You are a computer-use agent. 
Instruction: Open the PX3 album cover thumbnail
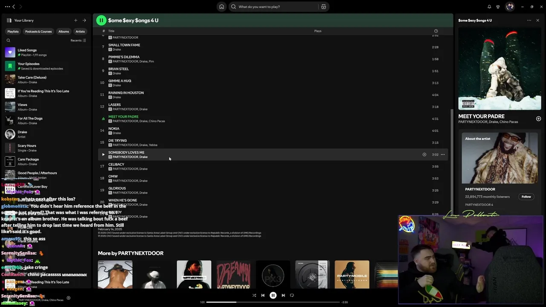click(273, 275)
